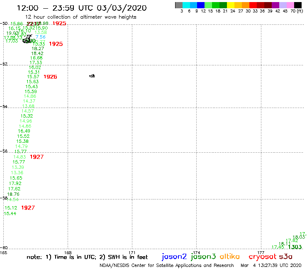
Task: Select the jason3 satellite label
Action: (203, 257)
